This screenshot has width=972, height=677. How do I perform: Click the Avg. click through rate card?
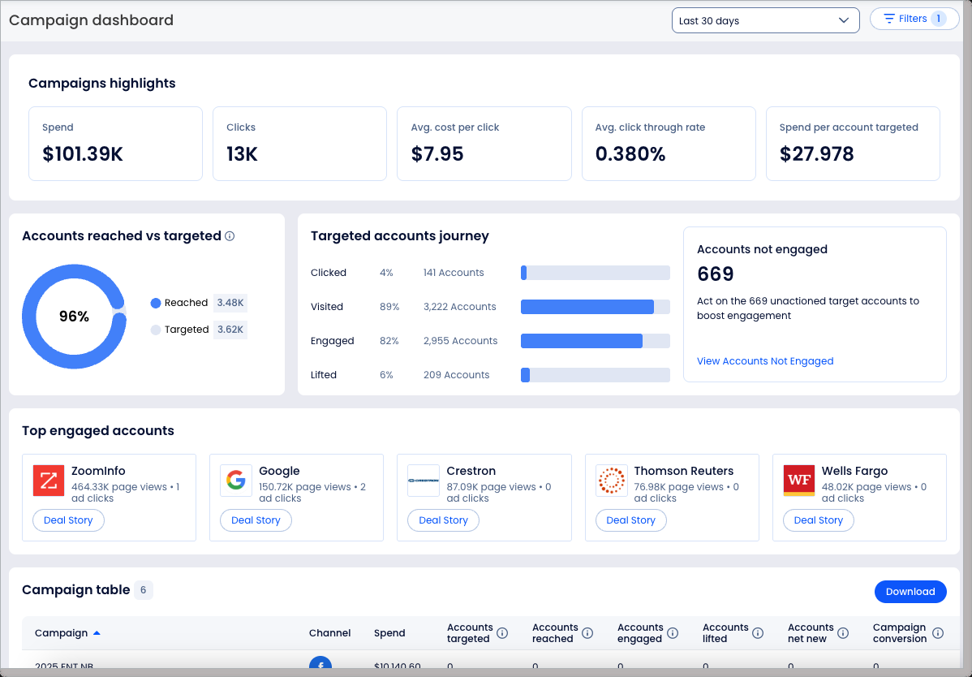669,144
